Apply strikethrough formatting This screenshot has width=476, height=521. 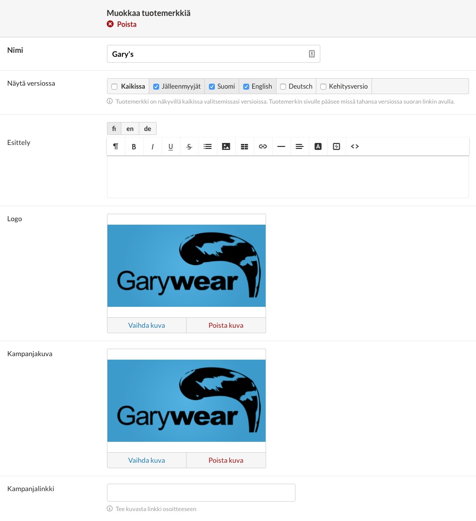coord(189,146)
